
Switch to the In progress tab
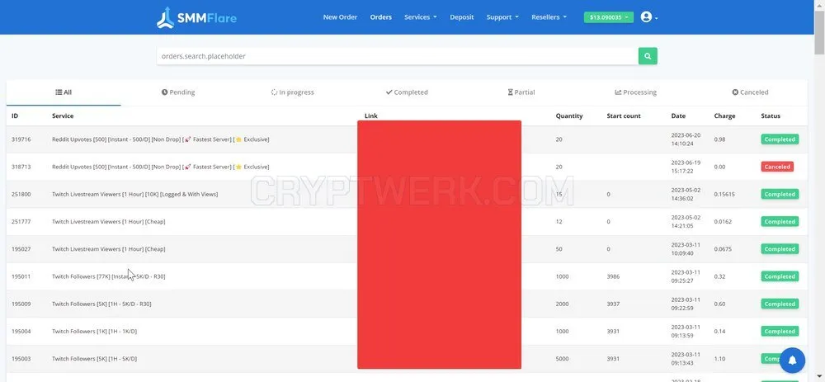tap(292, 92)
